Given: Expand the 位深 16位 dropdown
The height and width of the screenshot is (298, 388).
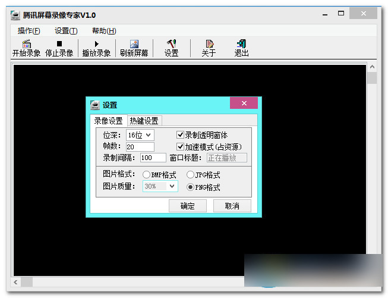Looking at the screenshot, I should point(140,135).
